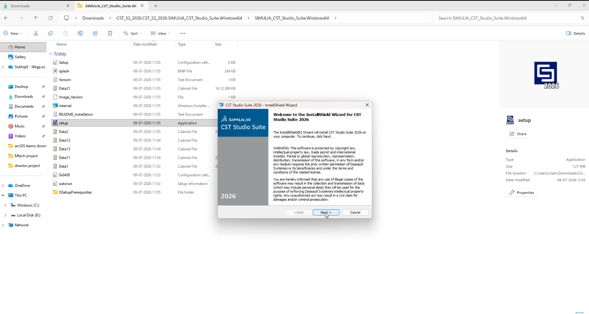Screen dimensions: 589x314
Task: Open Properties in the details pane
Action: point(522,192)
